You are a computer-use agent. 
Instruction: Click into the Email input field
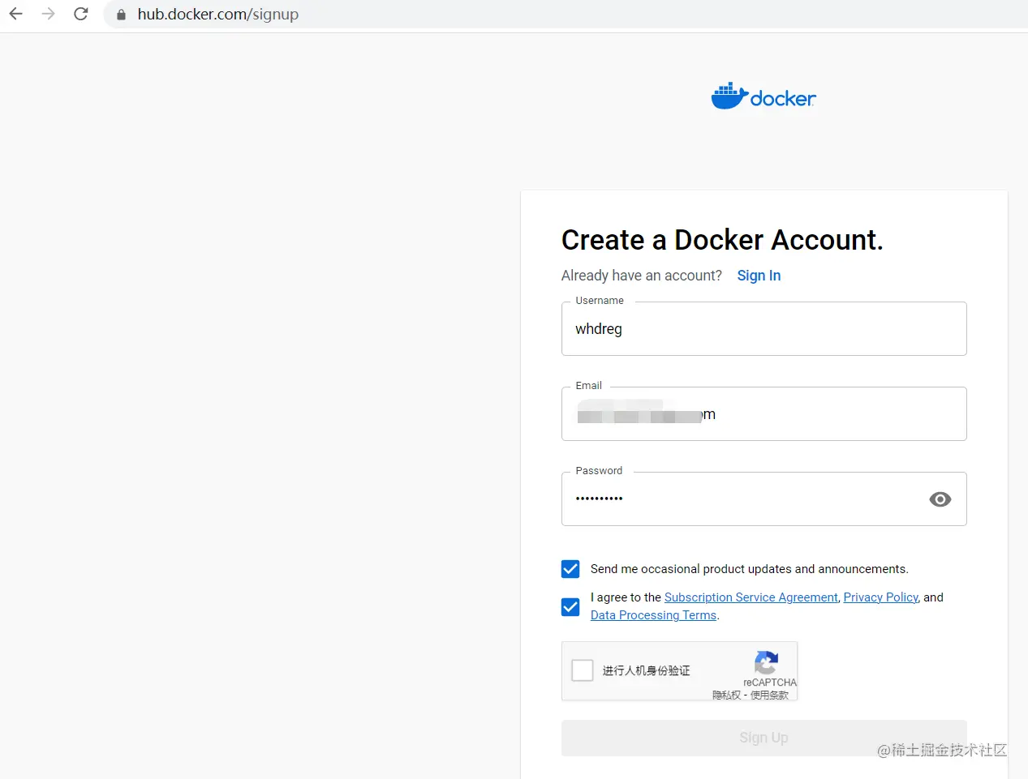[763, 413]
